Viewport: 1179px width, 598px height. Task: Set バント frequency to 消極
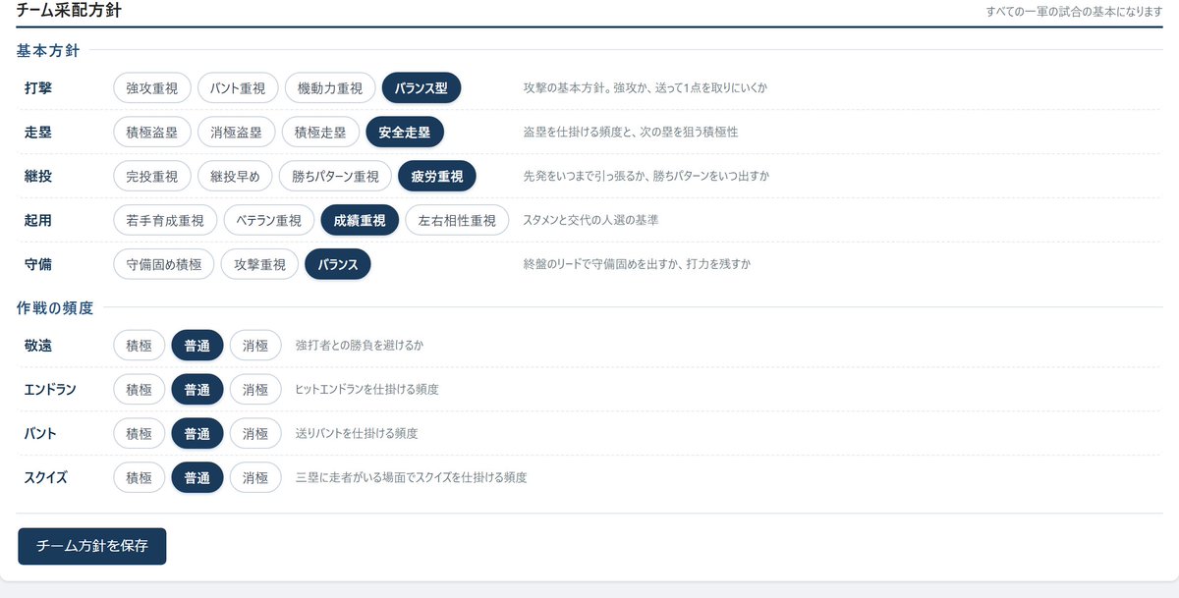coord(255,433)
